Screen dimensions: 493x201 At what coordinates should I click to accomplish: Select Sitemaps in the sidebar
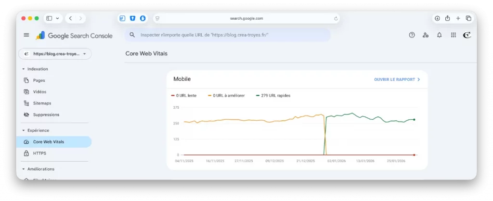[42, 103]
